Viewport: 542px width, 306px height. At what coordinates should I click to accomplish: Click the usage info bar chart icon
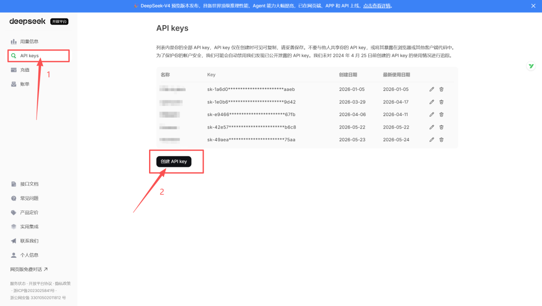pos(14,42)
